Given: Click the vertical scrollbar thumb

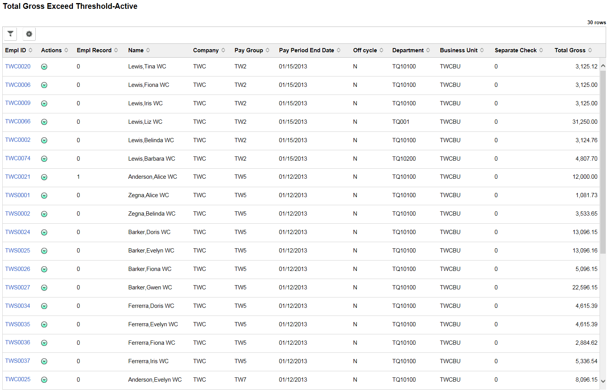Looking at the screenshot, I should pos(603,162).
